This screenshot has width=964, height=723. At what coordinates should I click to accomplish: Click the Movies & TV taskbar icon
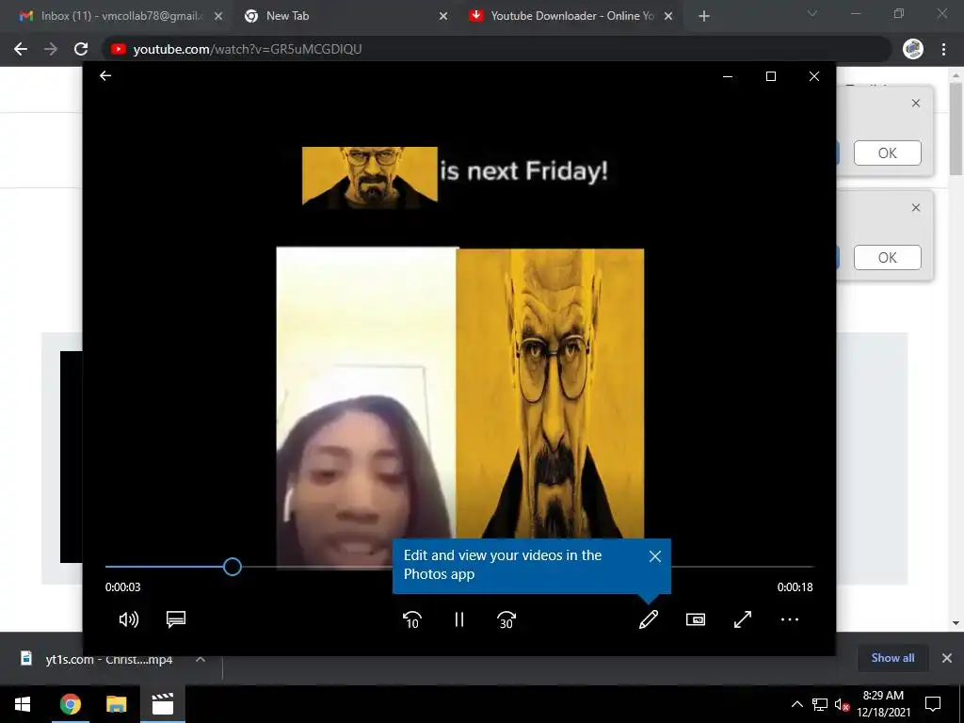click(x=162, y=704)
